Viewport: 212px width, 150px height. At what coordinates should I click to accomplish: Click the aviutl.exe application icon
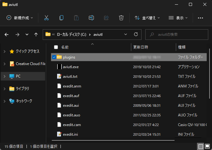click(x=59, y=67)
